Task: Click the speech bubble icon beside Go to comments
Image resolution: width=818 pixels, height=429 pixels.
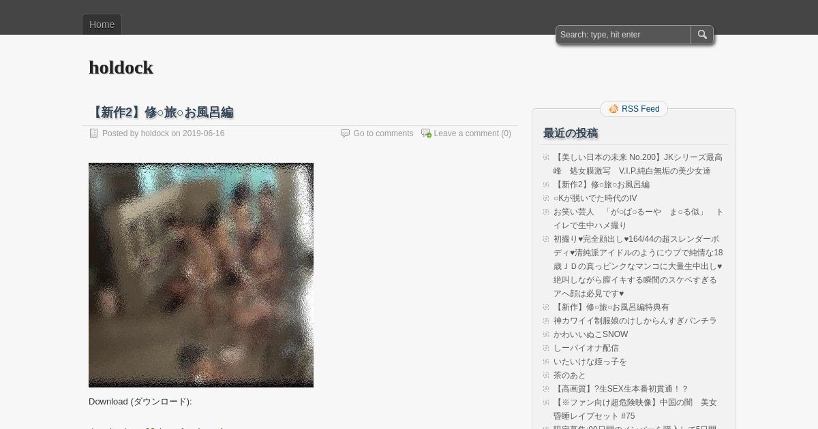Action: click(x=345, y=133)
